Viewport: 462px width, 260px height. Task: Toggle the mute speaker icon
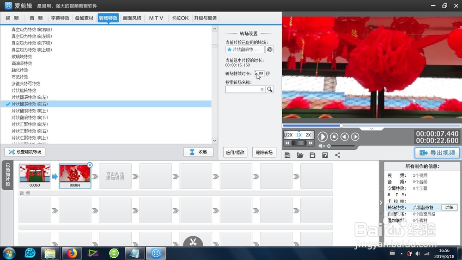tap(322, 146)
